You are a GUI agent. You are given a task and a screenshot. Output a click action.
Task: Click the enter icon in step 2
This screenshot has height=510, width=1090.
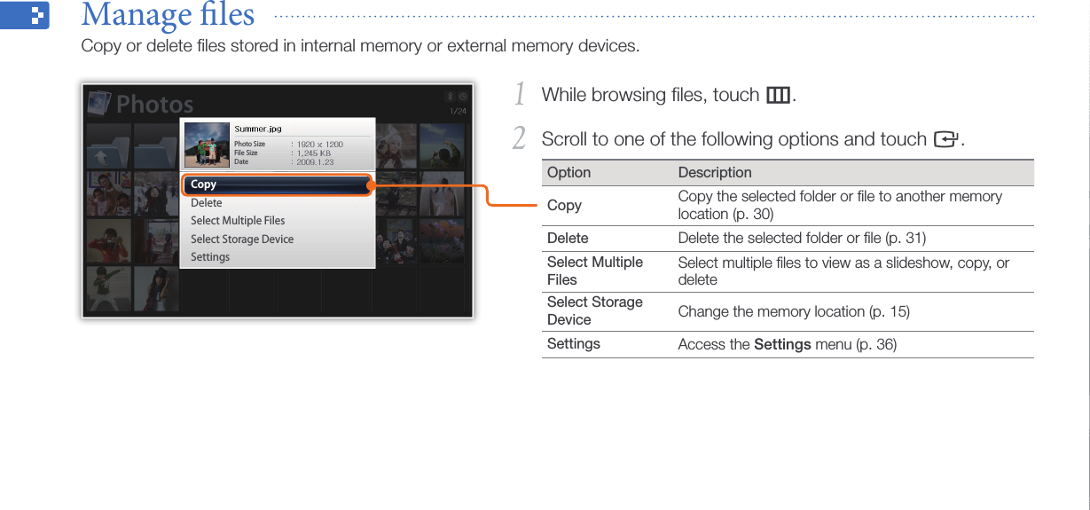point(945,140)
